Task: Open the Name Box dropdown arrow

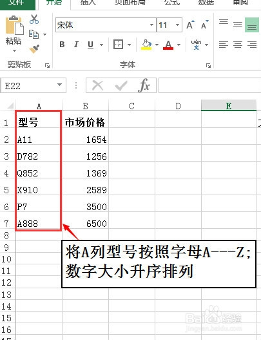Action: click(60, 85)
